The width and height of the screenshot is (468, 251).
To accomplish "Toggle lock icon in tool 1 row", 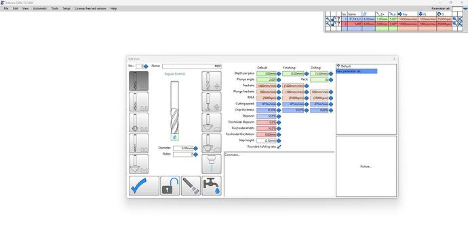I will [333, 19].
